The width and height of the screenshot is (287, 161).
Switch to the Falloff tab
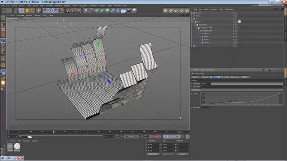[x=245, y=77]
